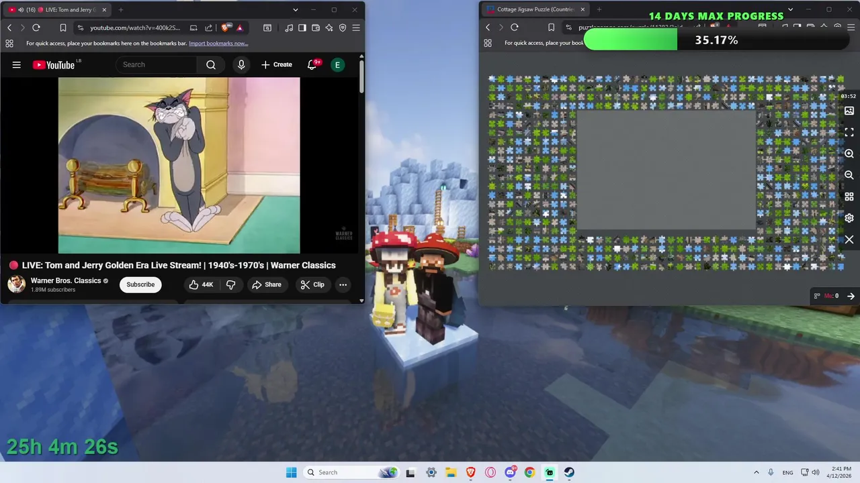Click the Warner Bros. Classics channel avatar
The image size is (860, 483).
(17, 284)
